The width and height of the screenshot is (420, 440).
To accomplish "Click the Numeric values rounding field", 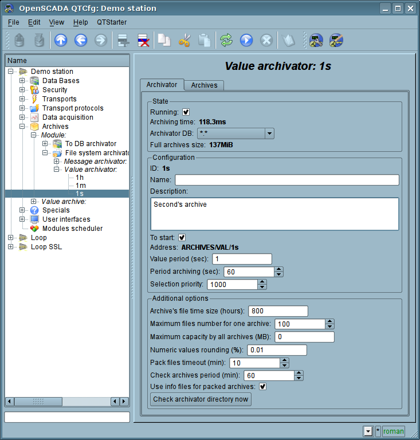I will point(277,350).
